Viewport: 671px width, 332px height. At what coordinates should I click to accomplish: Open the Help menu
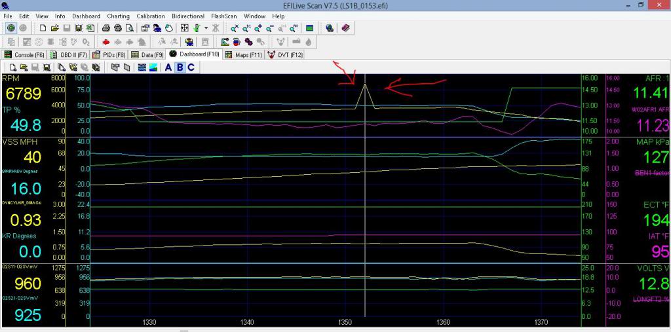coord(278,16)
